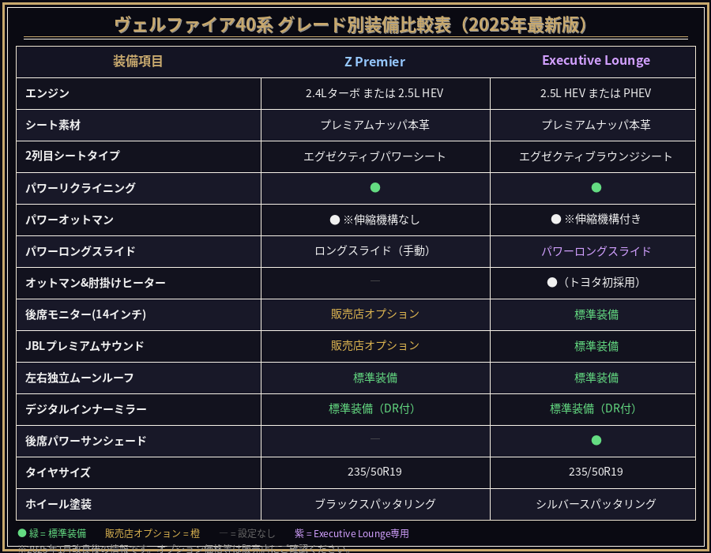Click the dash in Z Premier's 後席パワーサンシェード cell
711x553 pixels.
(375, 439)
